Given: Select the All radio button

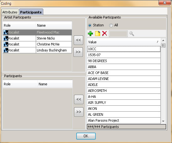Looking at the screenshot, I should (x=111, y=25).
